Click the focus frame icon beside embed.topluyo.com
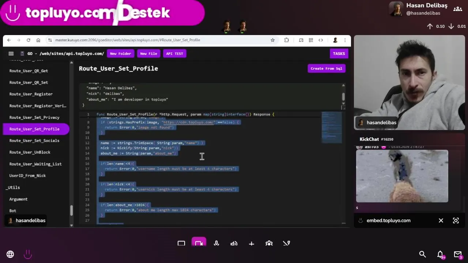The image size is (468, 263). pyautogui.click(x=456, y=221)
